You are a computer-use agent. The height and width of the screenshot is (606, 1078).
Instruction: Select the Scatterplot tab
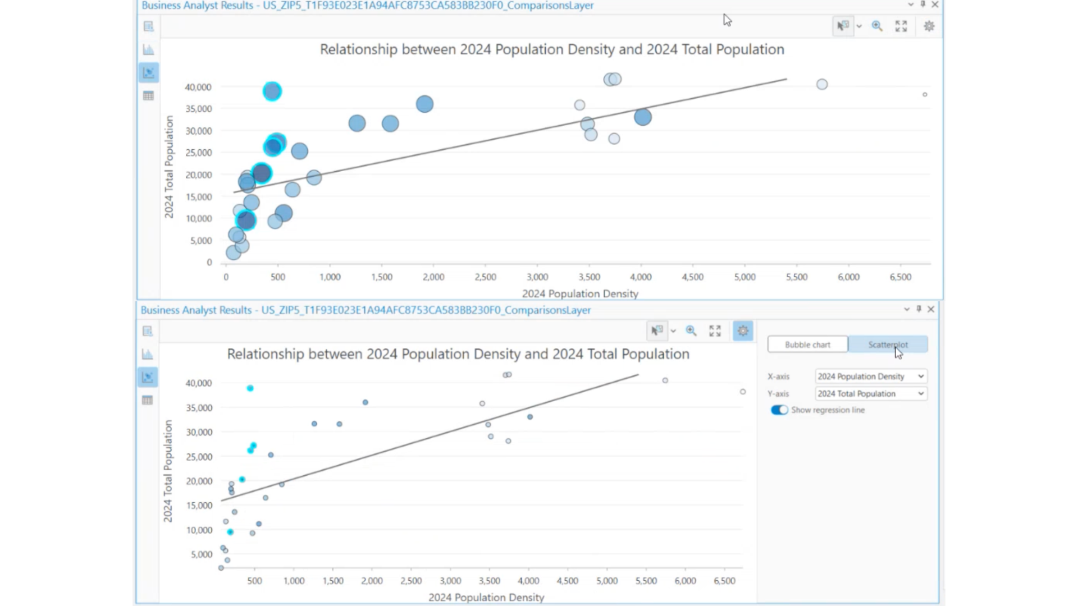[888, 344]
